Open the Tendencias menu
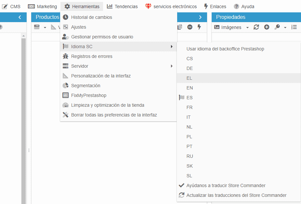 click(x=122, y=7)
